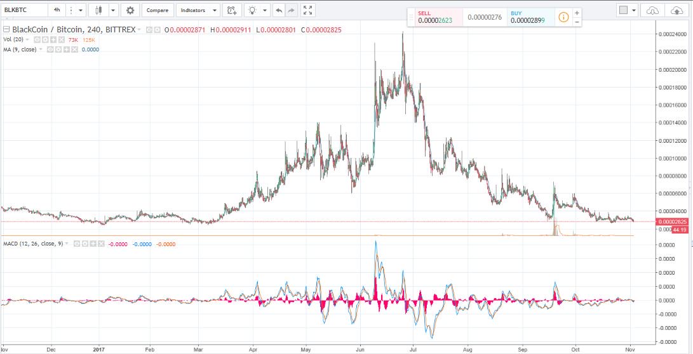Load chart layout cloud download icon
693x354 pixels.
coord(652,10)
